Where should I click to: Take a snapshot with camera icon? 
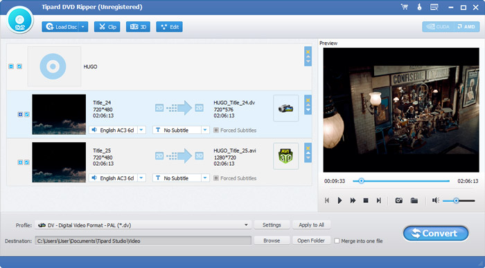[398, 200]
